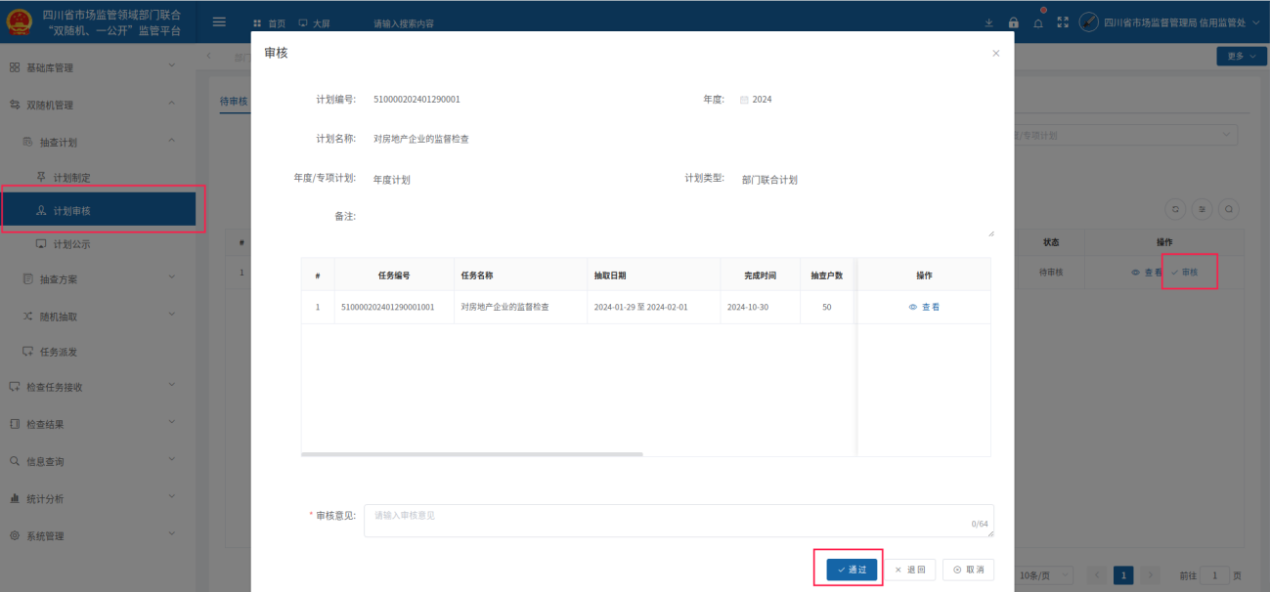Click the column settings icon above the table

point(1203,209)
